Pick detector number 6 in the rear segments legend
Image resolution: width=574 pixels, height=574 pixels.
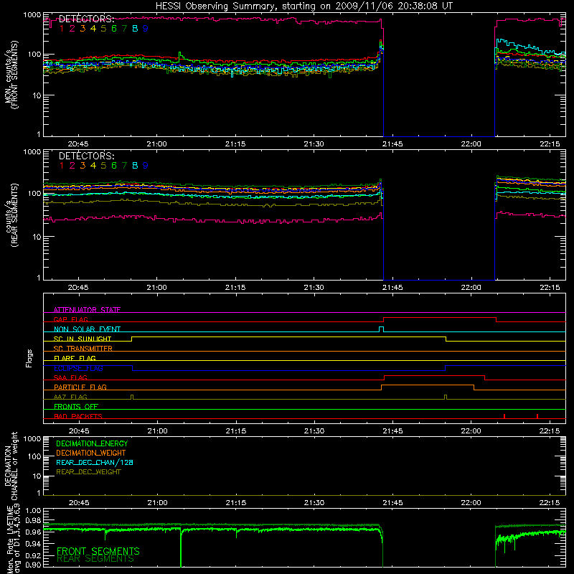tap(114, 166)
